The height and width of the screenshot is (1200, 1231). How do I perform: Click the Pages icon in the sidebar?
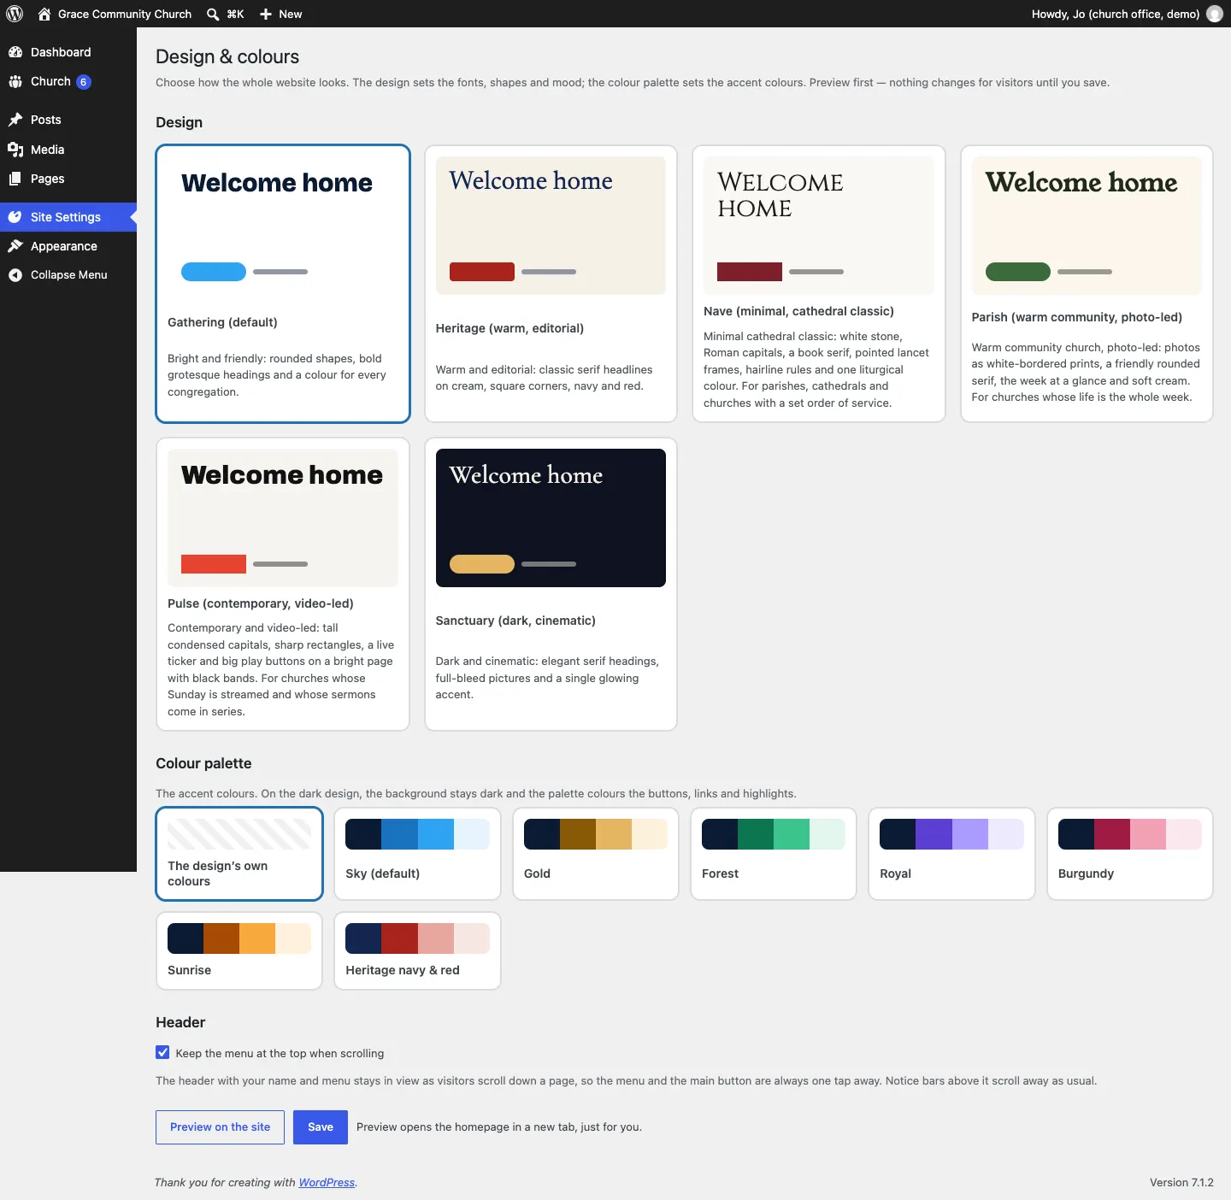pos(15,179)
